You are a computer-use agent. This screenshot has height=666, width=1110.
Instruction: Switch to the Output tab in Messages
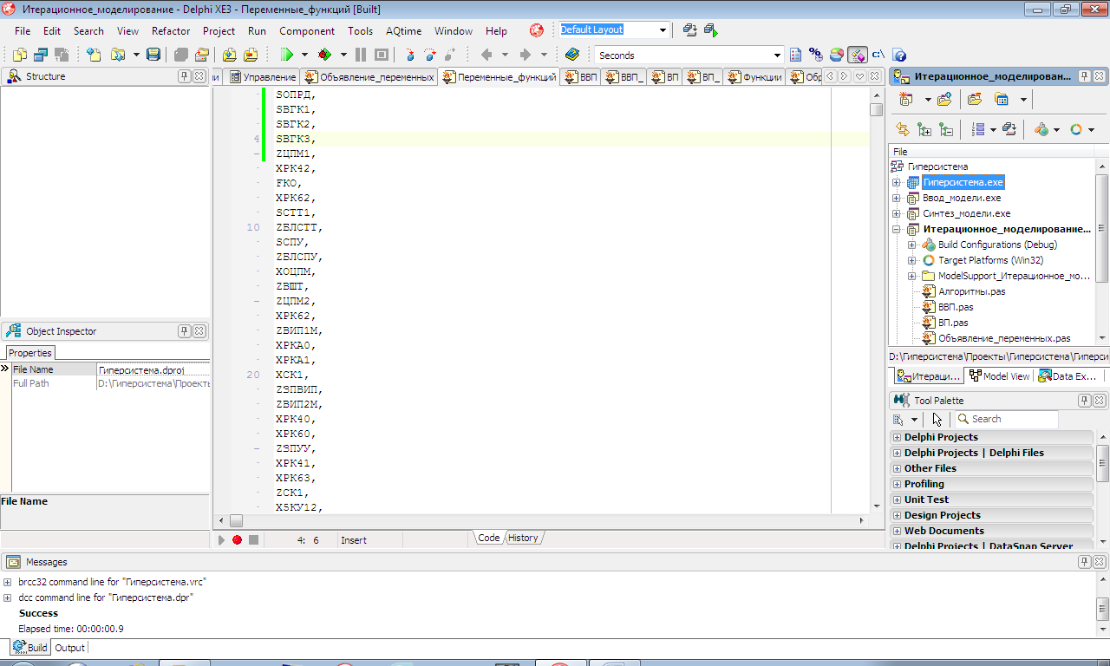69,648
